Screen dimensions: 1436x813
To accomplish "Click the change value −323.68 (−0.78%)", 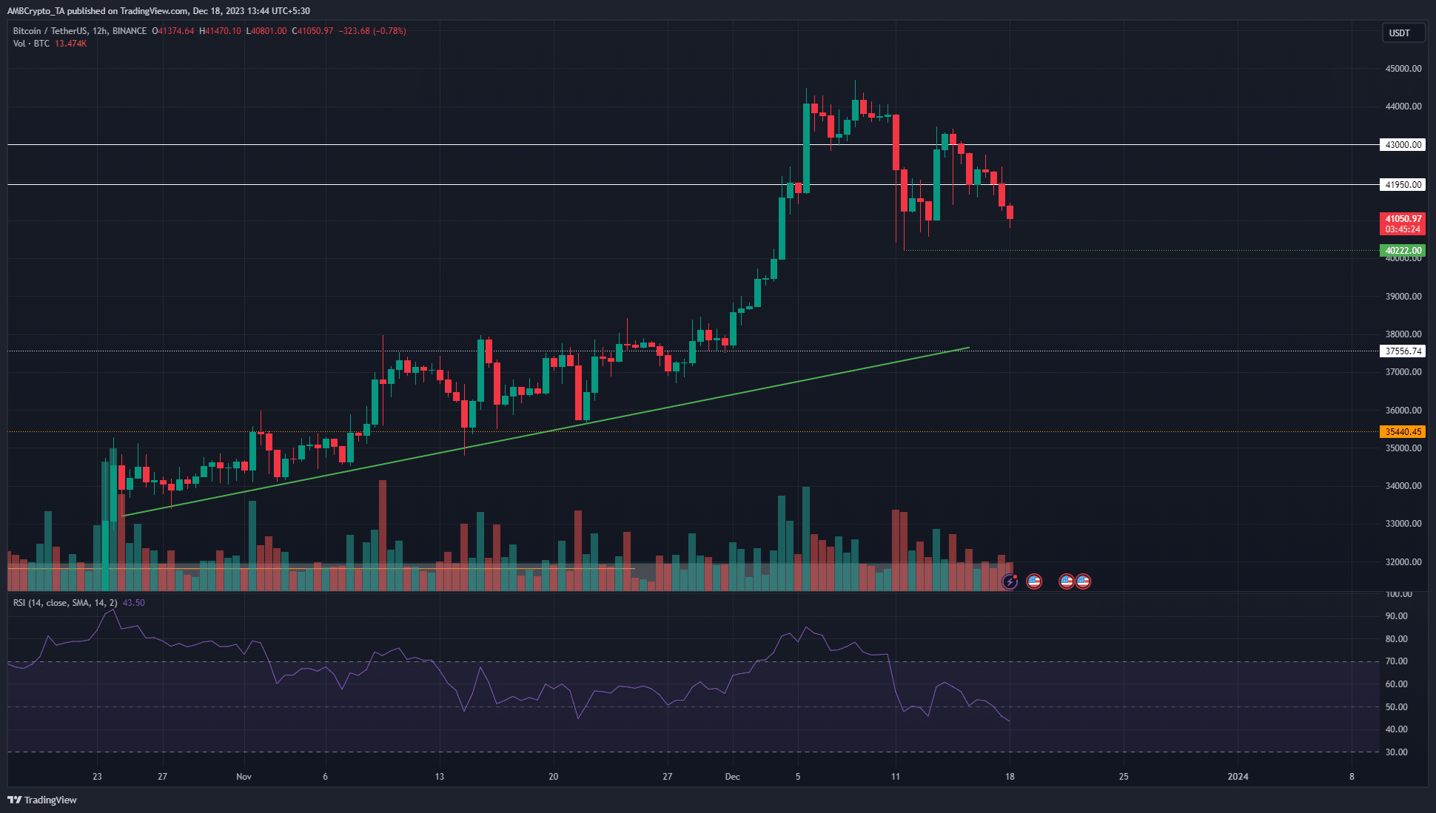I will pyautogui.click(x=372, y=31).
